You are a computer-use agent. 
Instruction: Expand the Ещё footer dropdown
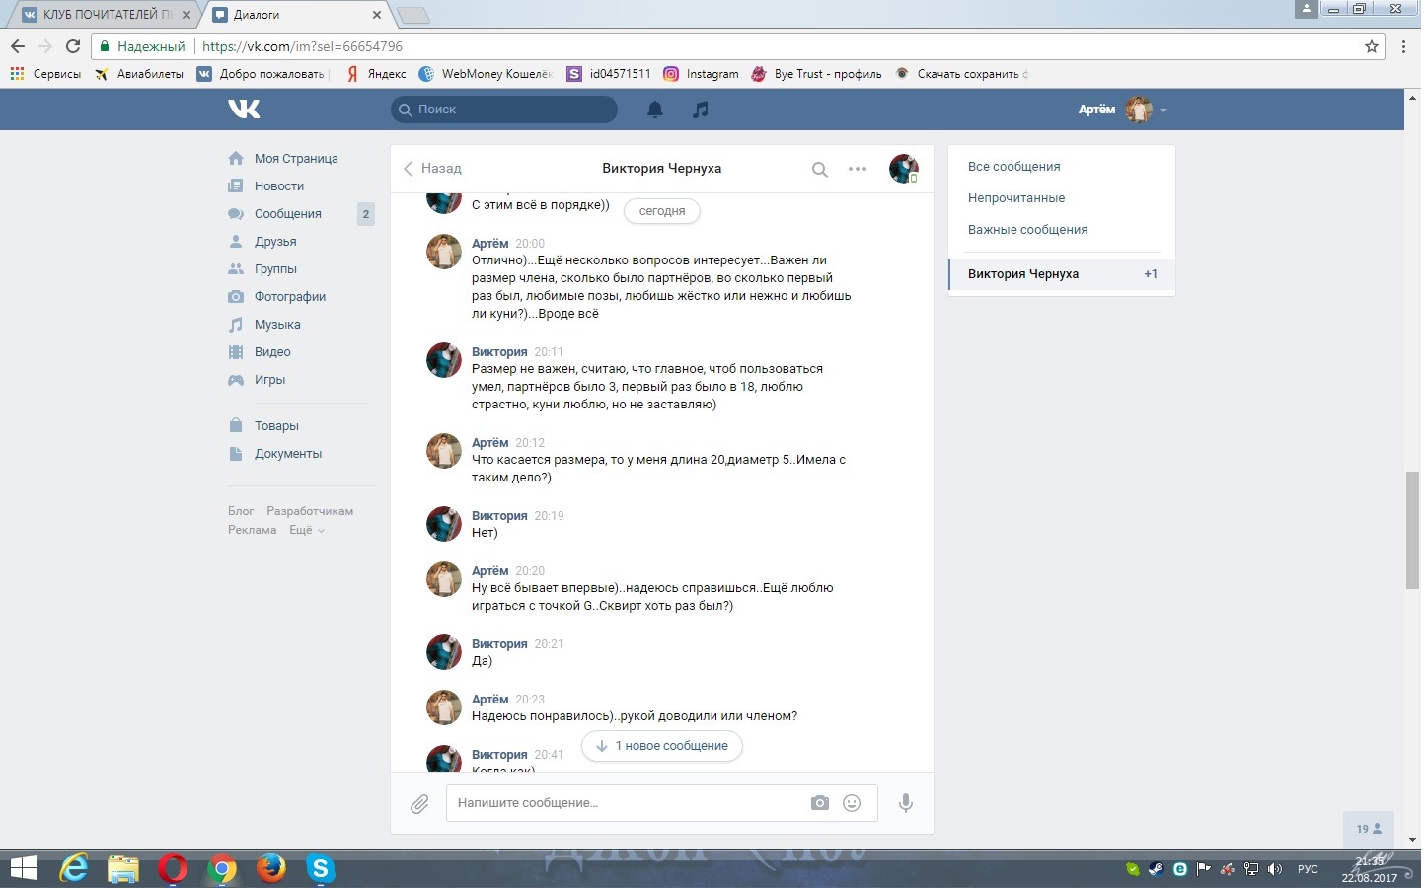coord(306,530)
